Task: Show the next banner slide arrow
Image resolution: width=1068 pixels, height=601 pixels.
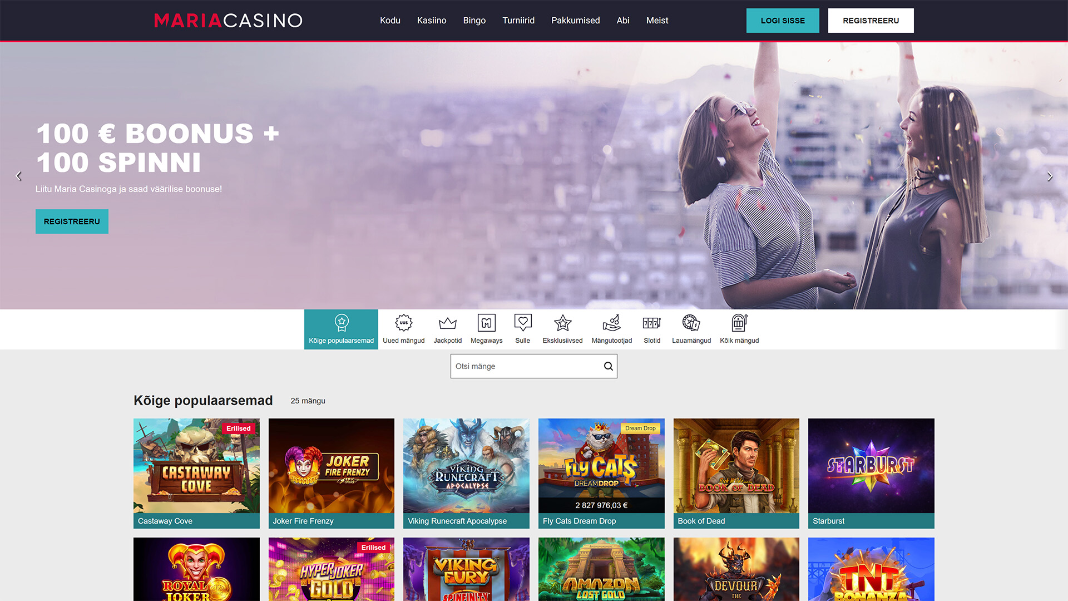Action: [x=1050, y=176]
